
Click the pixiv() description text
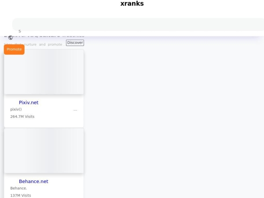(16, 110)
